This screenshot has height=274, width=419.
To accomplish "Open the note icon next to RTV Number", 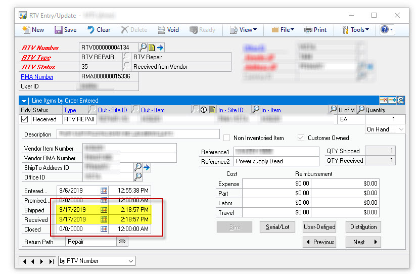I will tap(152, 48).
